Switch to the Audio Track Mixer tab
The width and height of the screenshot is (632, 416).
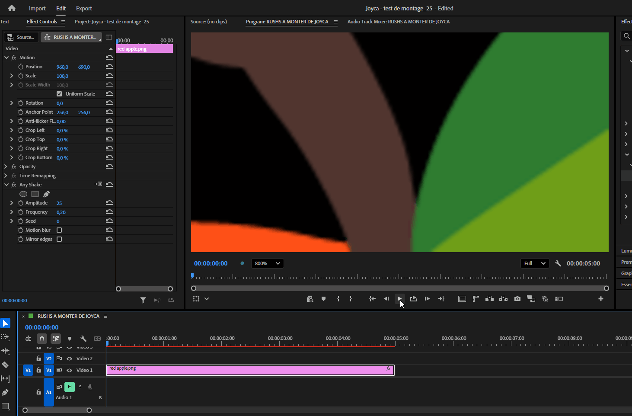(x=399, y=22)
